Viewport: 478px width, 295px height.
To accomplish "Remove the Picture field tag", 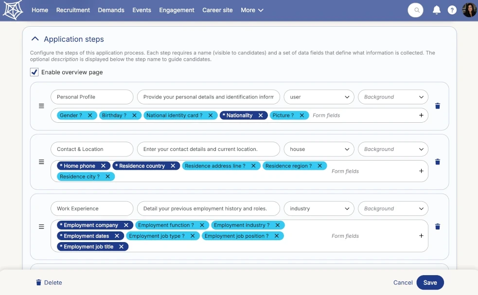I will click(x=302, y=115).
